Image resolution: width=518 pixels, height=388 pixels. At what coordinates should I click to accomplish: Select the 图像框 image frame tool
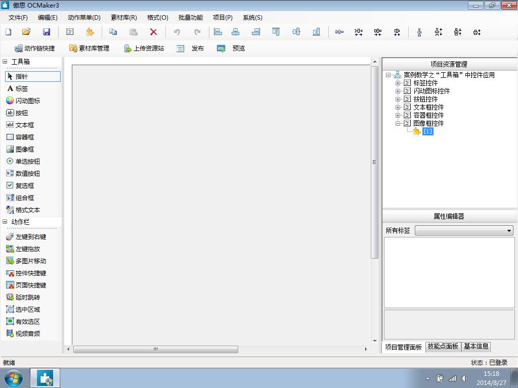pyautogui.click(x=24, y=149)
